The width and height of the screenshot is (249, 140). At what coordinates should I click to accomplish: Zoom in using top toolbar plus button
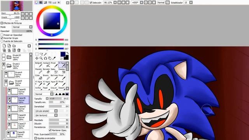[x=123, y=3]
